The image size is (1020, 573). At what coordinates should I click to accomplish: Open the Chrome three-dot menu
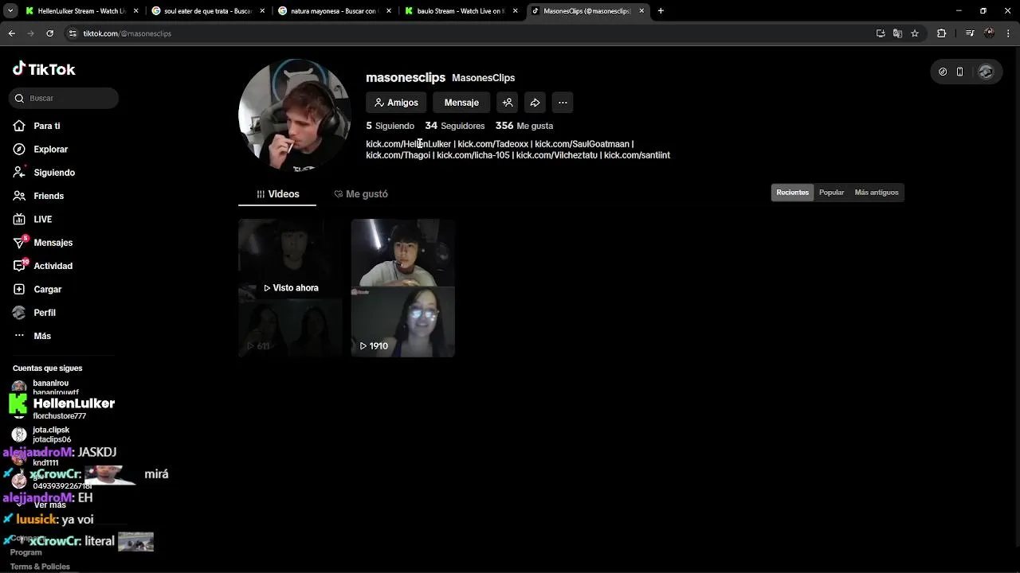(x=1009, y=33)
